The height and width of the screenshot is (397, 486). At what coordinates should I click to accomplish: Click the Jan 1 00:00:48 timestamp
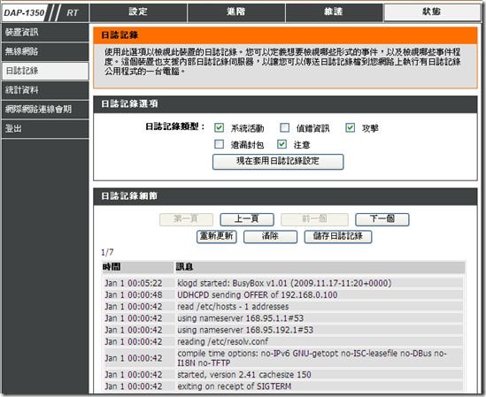tap(134, 294)
